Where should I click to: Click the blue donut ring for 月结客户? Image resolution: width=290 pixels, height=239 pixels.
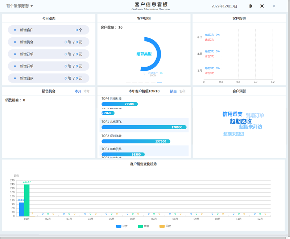click(x=159, y=54)
